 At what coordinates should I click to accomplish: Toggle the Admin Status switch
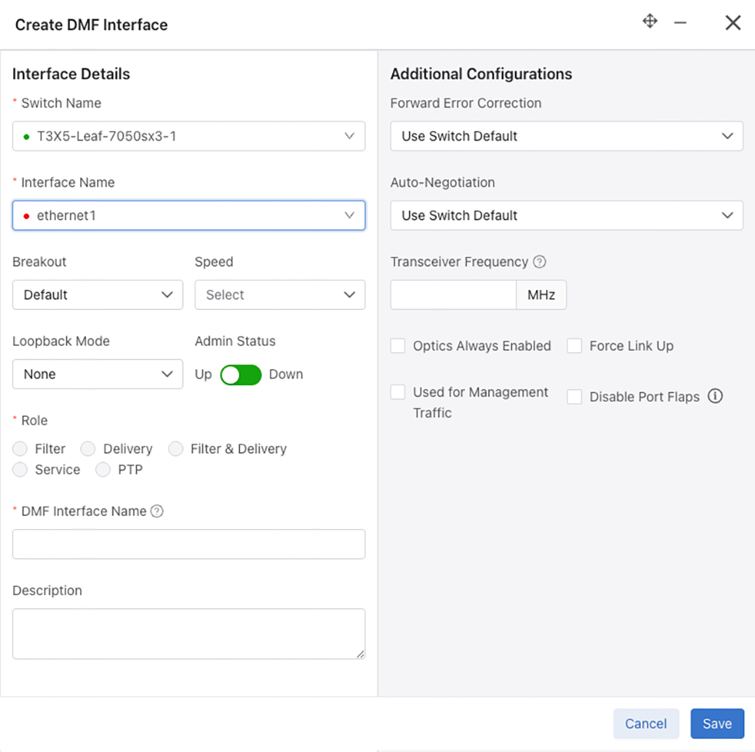click(241, 374)
